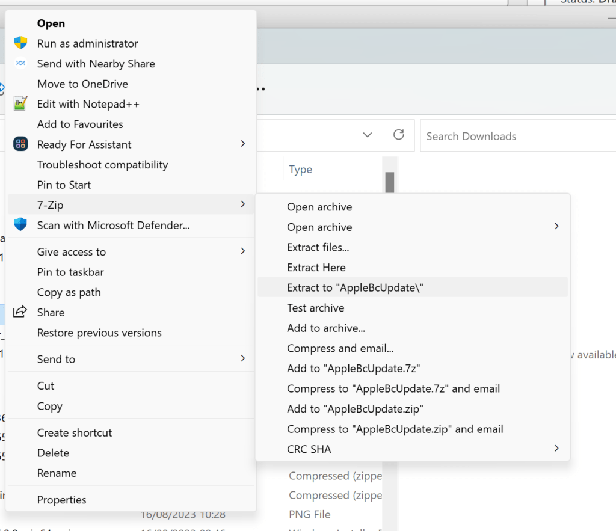Select Add to Favourites
Image resolution: width=616 pixels, height=531 pixels.
tap(131, 124)
